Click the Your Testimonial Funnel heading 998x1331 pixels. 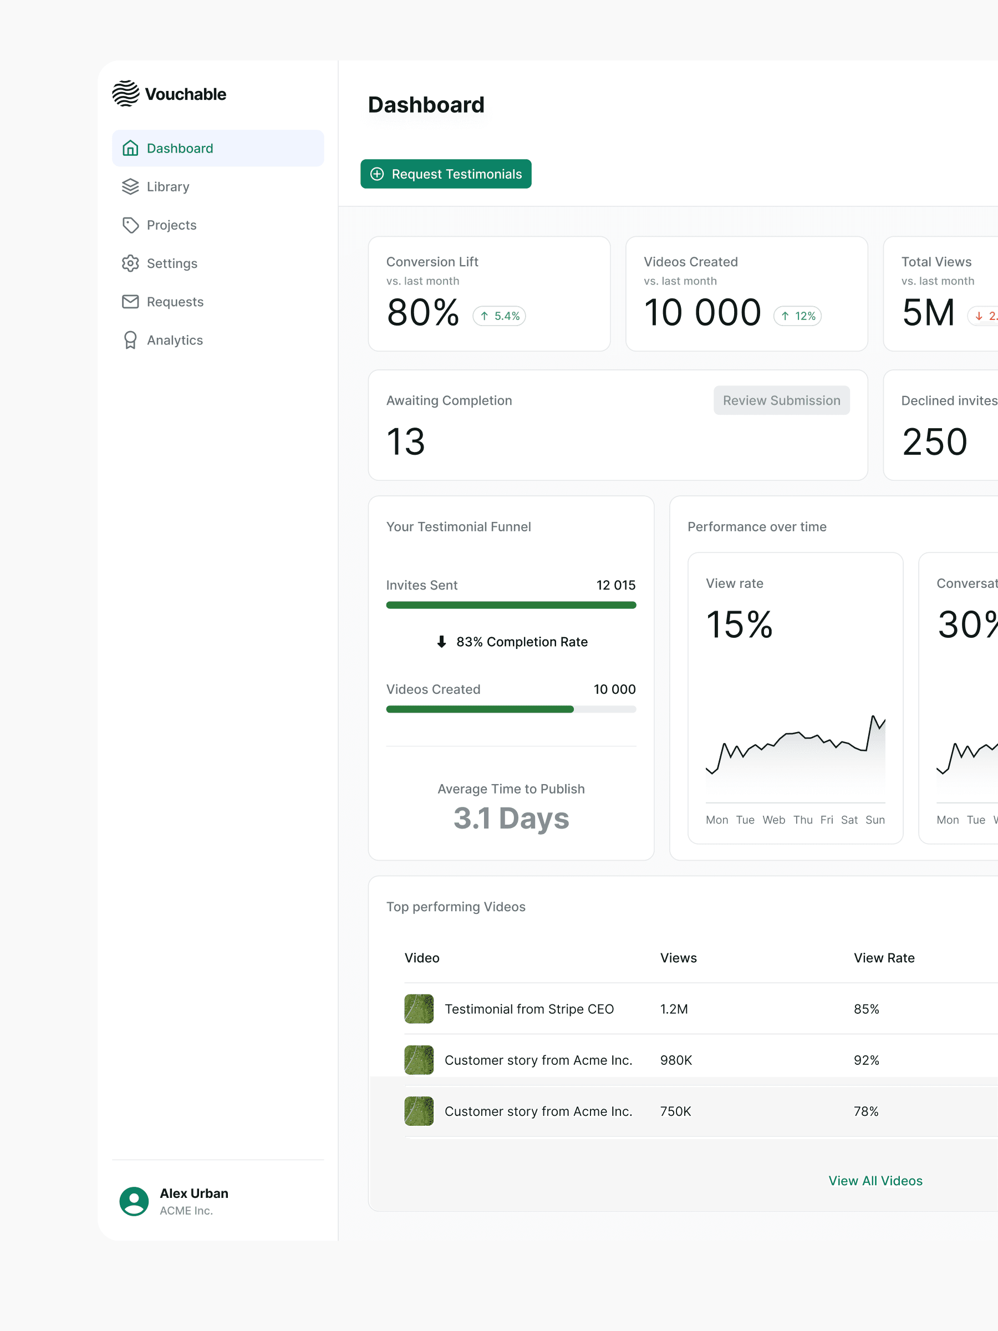click(x=459, y=526)
